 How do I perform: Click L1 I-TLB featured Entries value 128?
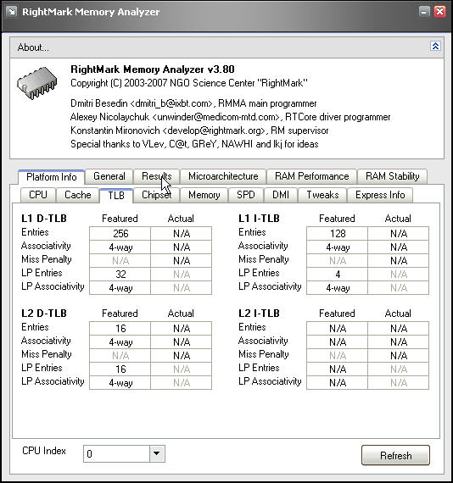[x=338, y=234]
